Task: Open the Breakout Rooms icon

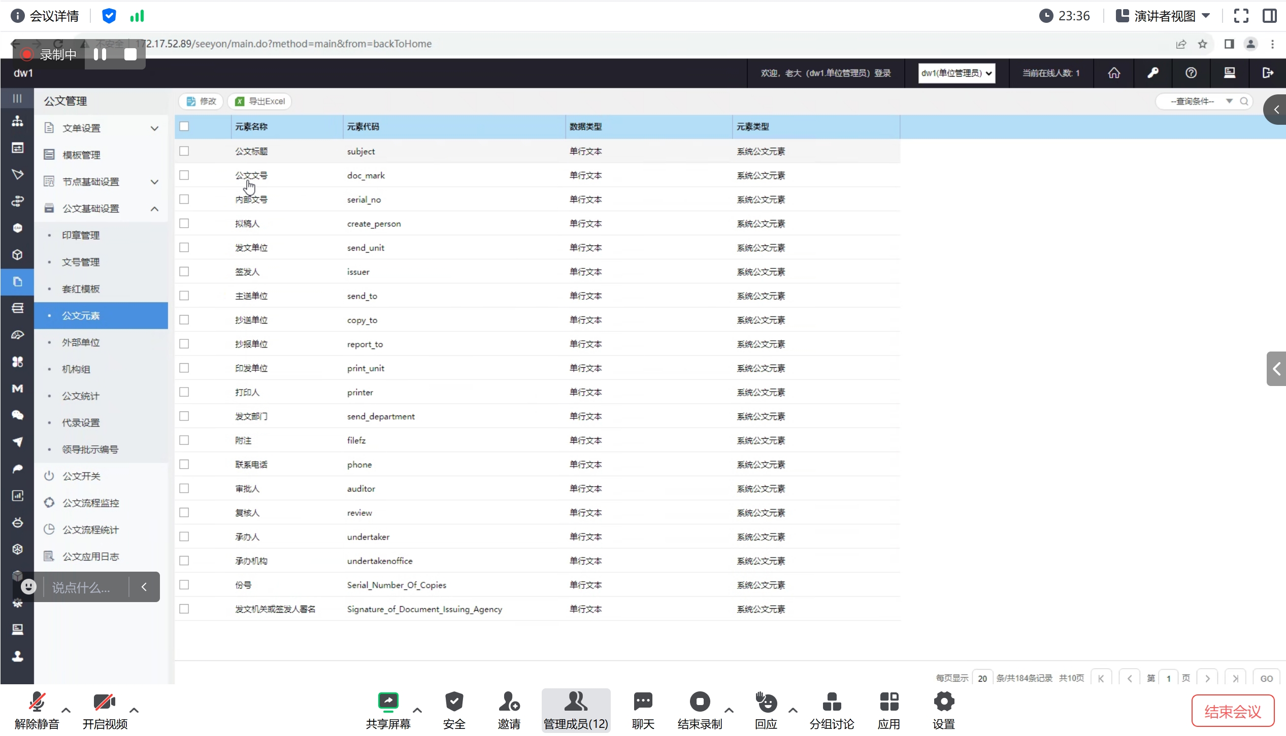Action: click(832, 702)
